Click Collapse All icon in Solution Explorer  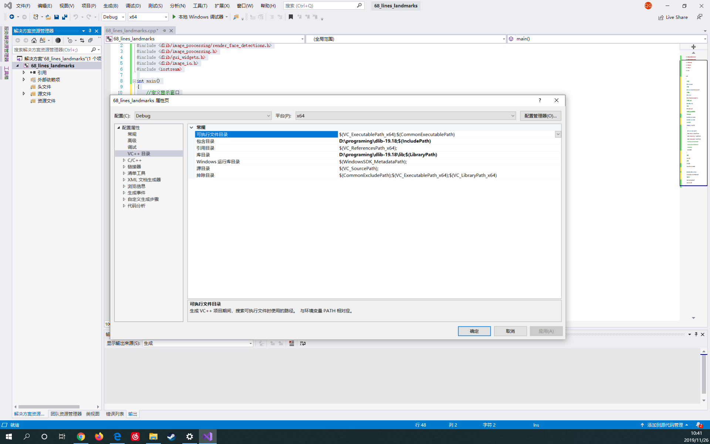click(90, 40)
